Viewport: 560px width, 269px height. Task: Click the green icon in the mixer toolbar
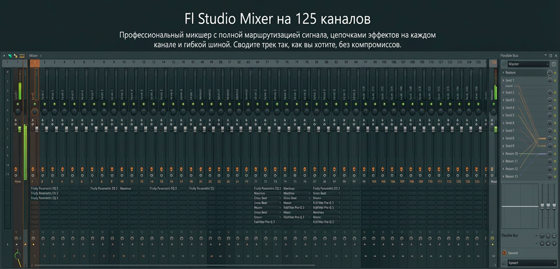[10, 56]
